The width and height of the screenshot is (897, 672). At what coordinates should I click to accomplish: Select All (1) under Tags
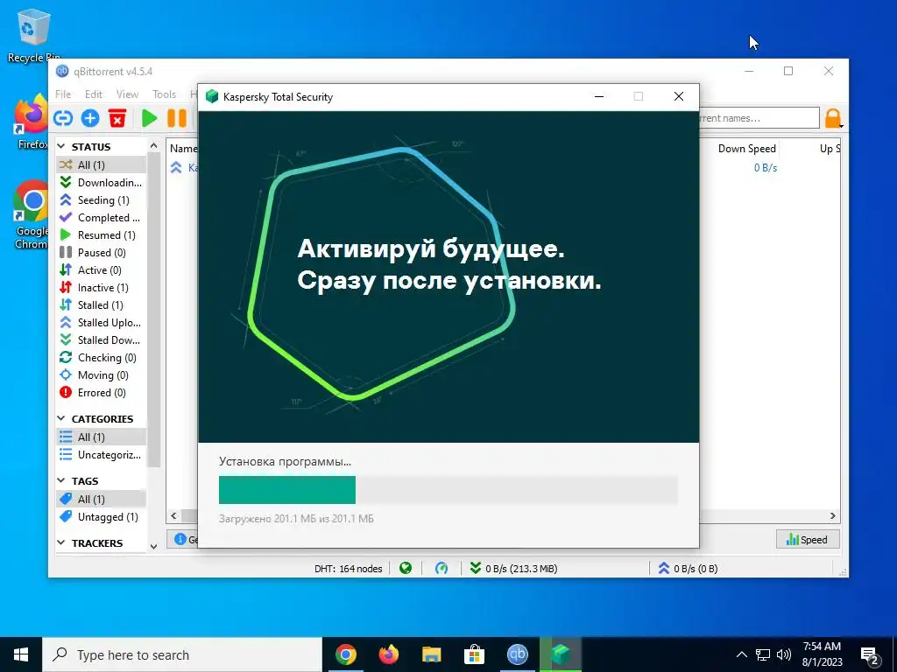(101, 499)
